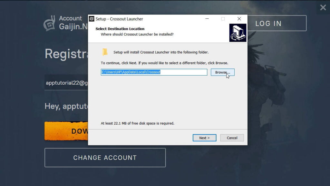Click the installer computer icon in header
Screen dimensions: 330x186
(x=238, y=33)
